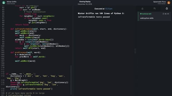Click the comment on line 120
This screenshot has width=172, height=96.
(25, 93)
